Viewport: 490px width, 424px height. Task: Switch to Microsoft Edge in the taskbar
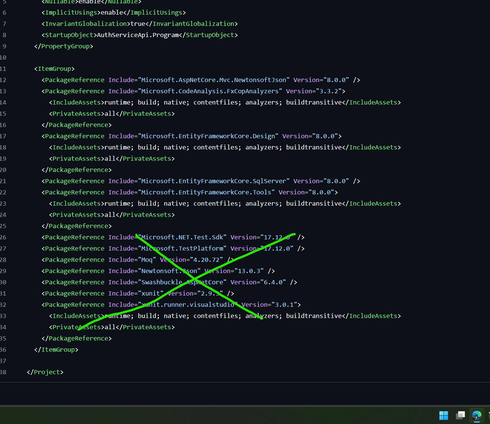pos(477,415)
